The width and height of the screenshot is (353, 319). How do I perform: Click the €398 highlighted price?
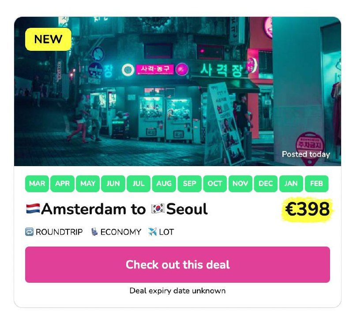pos(307,209)
